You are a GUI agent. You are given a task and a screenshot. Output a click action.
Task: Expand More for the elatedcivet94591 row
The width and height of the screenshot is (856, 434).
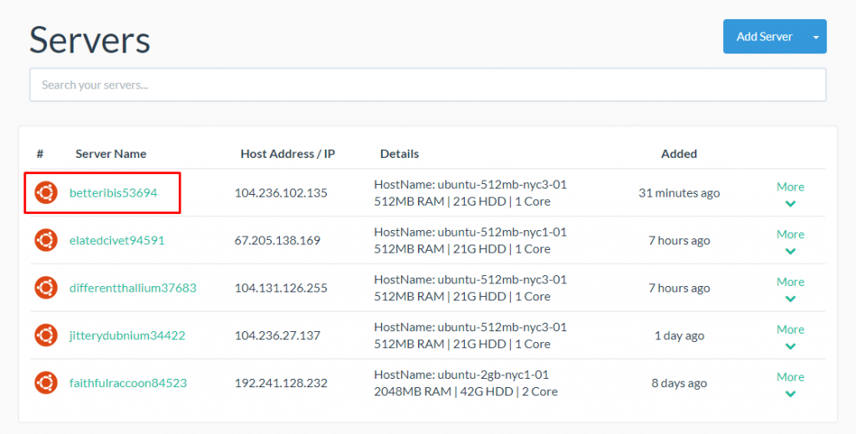790,242
